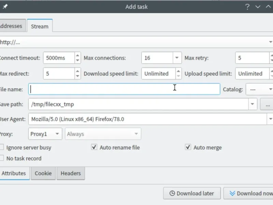This screenshot has height=205, width=273.
Task: Increase the Connect timeout value
Action: pos(78,55)
